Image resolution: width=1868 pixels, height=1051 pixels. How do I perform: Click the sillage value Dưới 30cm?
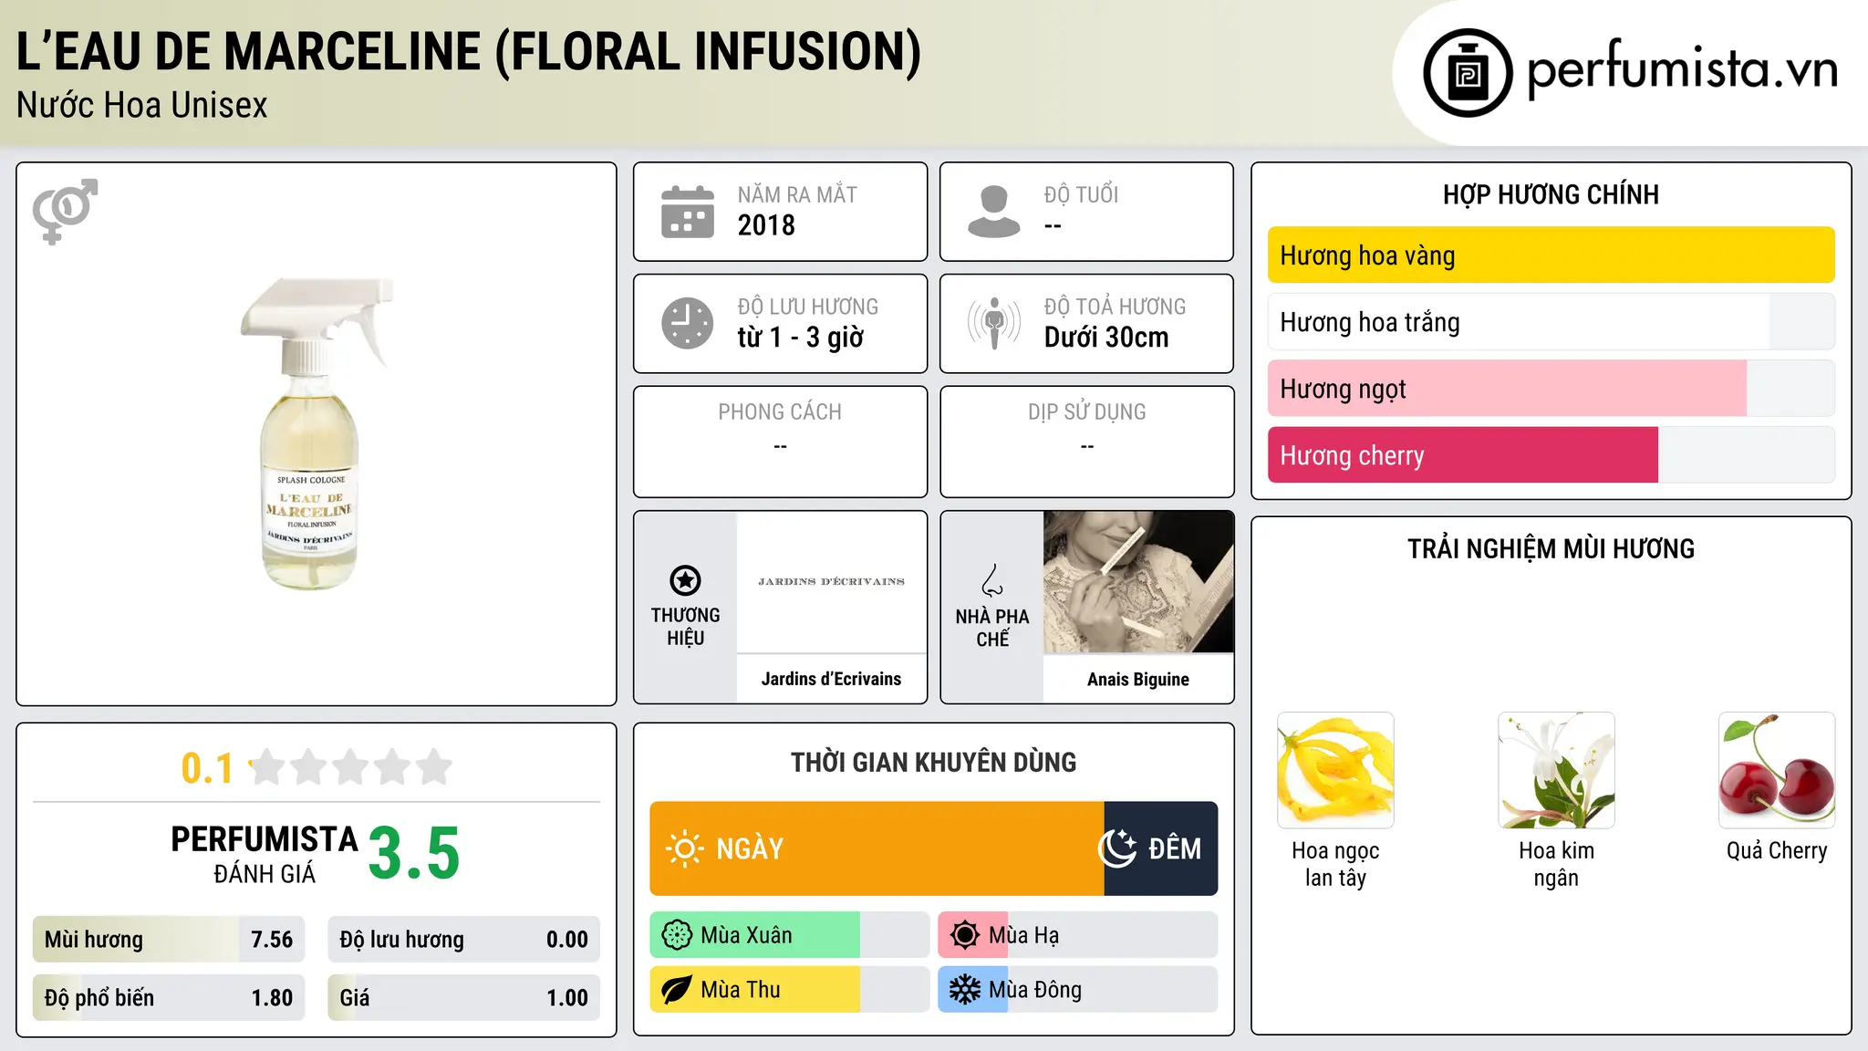tap(1106, 337)
